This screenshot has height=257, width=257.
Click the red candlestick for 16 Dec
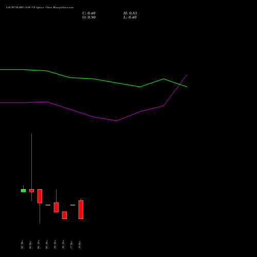click(64, 215)
